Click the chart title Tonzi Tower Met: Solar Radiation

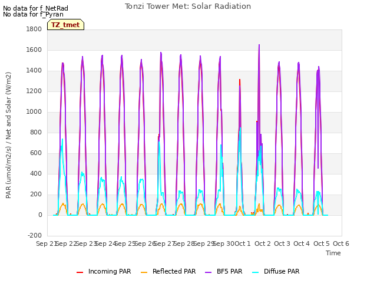pos(188,6)
